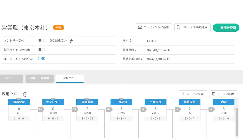Image resolution: width=243 pixels, height=138 pixels.
Task: Switch to the サマリー tab
Action: [x=12, y=78]
